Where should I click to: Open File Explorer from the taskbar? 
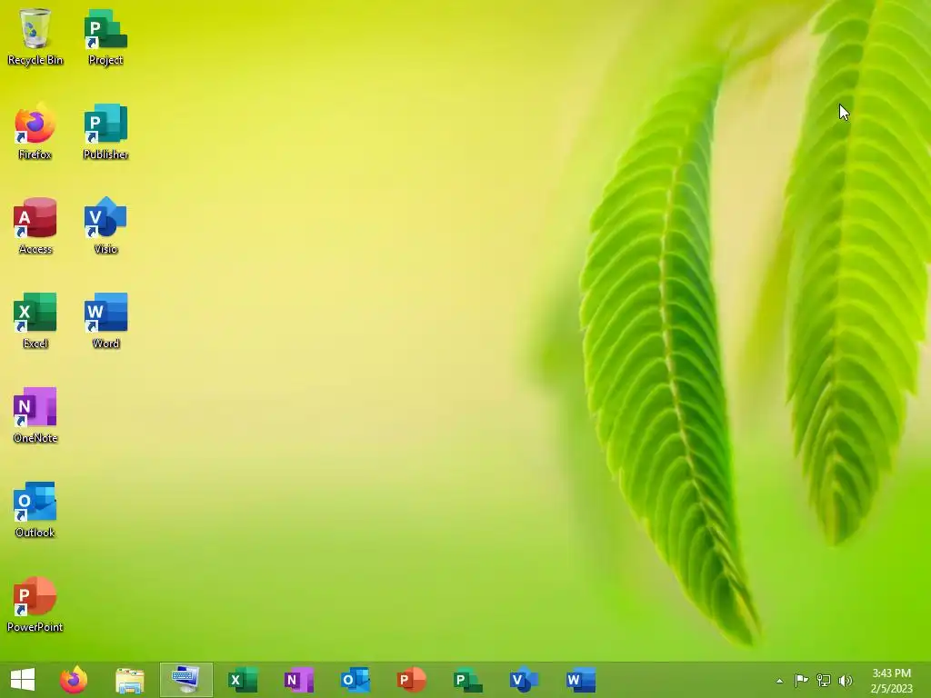[x=129, y=680]
